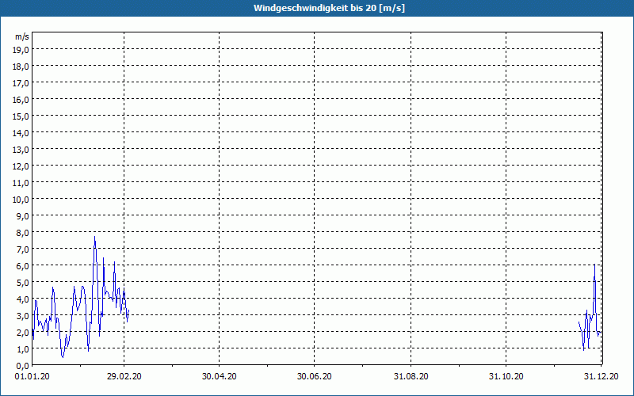Click the 31.08.20 date label

(x=411, y=377)
